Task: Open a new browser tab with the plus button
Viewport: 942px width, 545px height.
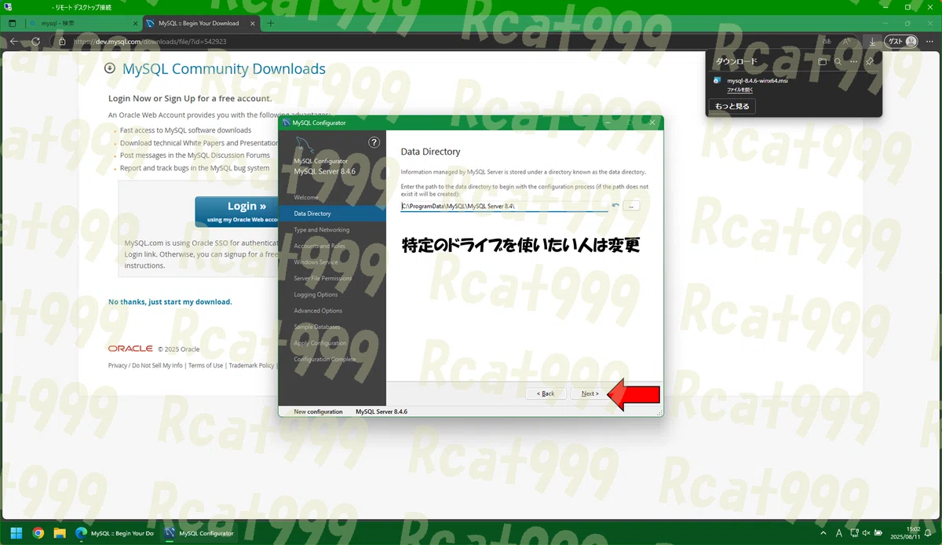Action: pos(271,24)
